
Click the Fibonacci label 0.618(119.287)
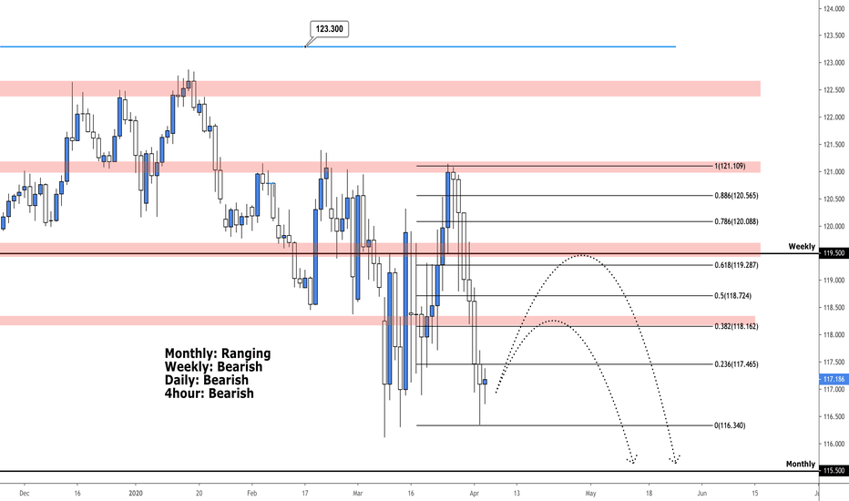(736, 265)
